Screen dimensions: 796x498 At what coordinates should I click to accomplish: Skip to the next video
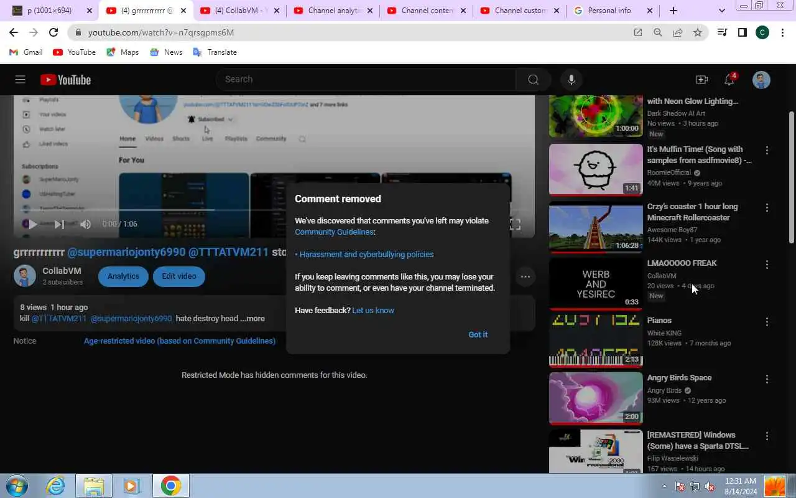(x=59, y=224)
